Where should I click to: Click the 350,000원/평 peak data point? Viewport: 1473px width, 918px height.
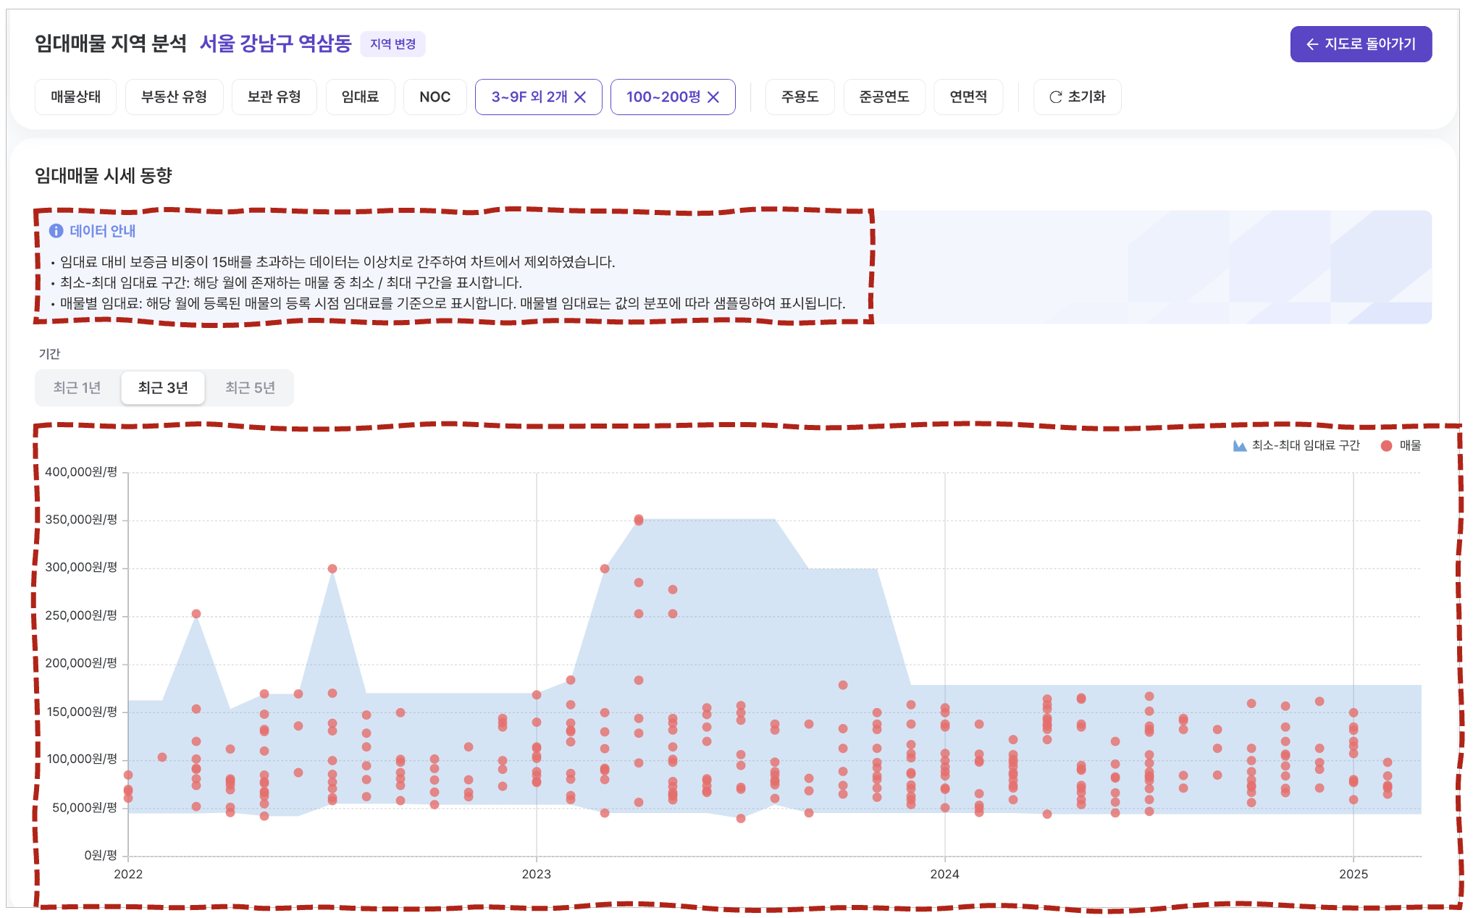pyautogui.click(x=639, y=520)
